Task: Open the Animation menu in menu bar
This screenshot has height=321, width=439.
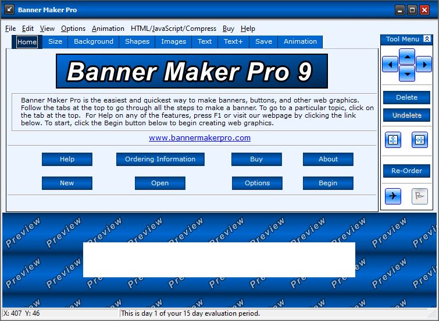Action: pos(108,29)
